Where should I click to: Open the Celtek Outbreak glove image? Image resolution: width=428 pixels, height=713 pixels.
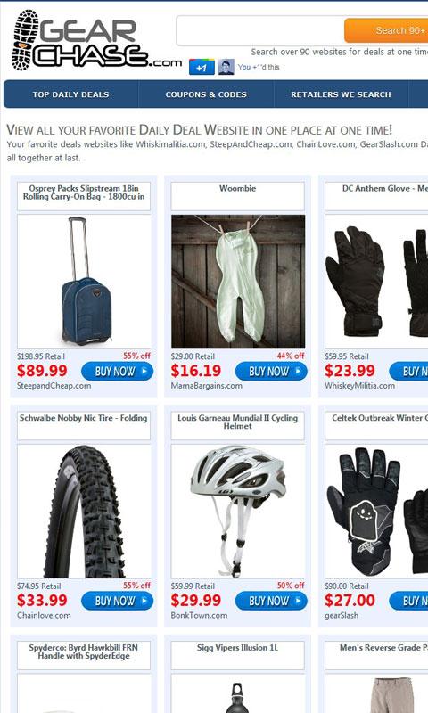pos(376,512)
